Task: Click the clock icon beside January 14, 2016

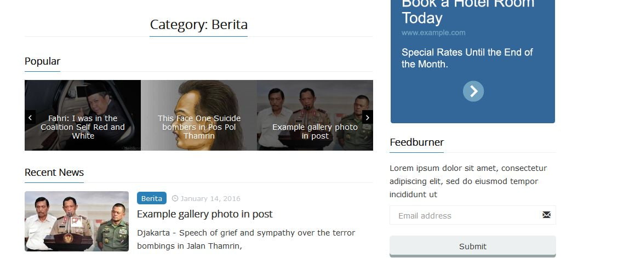Action: point(175,198)
